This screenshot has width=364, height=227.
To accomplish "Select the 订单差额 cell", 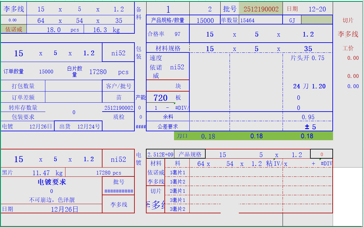I will 23,97.
